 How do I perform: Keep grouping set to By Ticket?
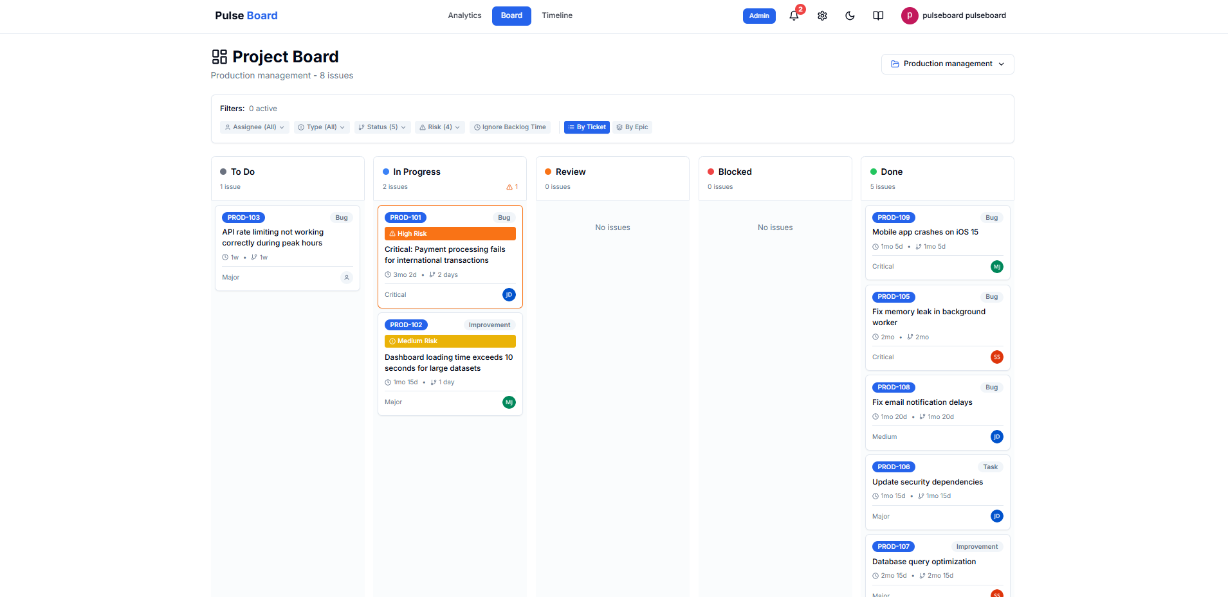586,127
